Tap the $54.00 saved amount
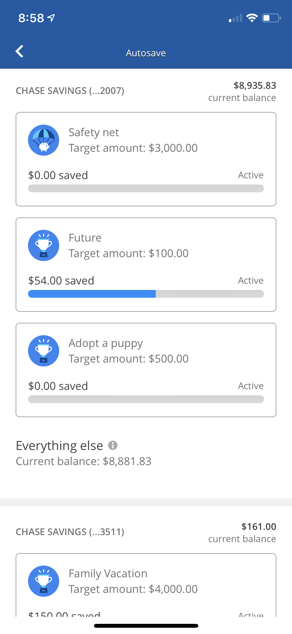Viewport: 292px width, 634px height. tap(61, 281)
